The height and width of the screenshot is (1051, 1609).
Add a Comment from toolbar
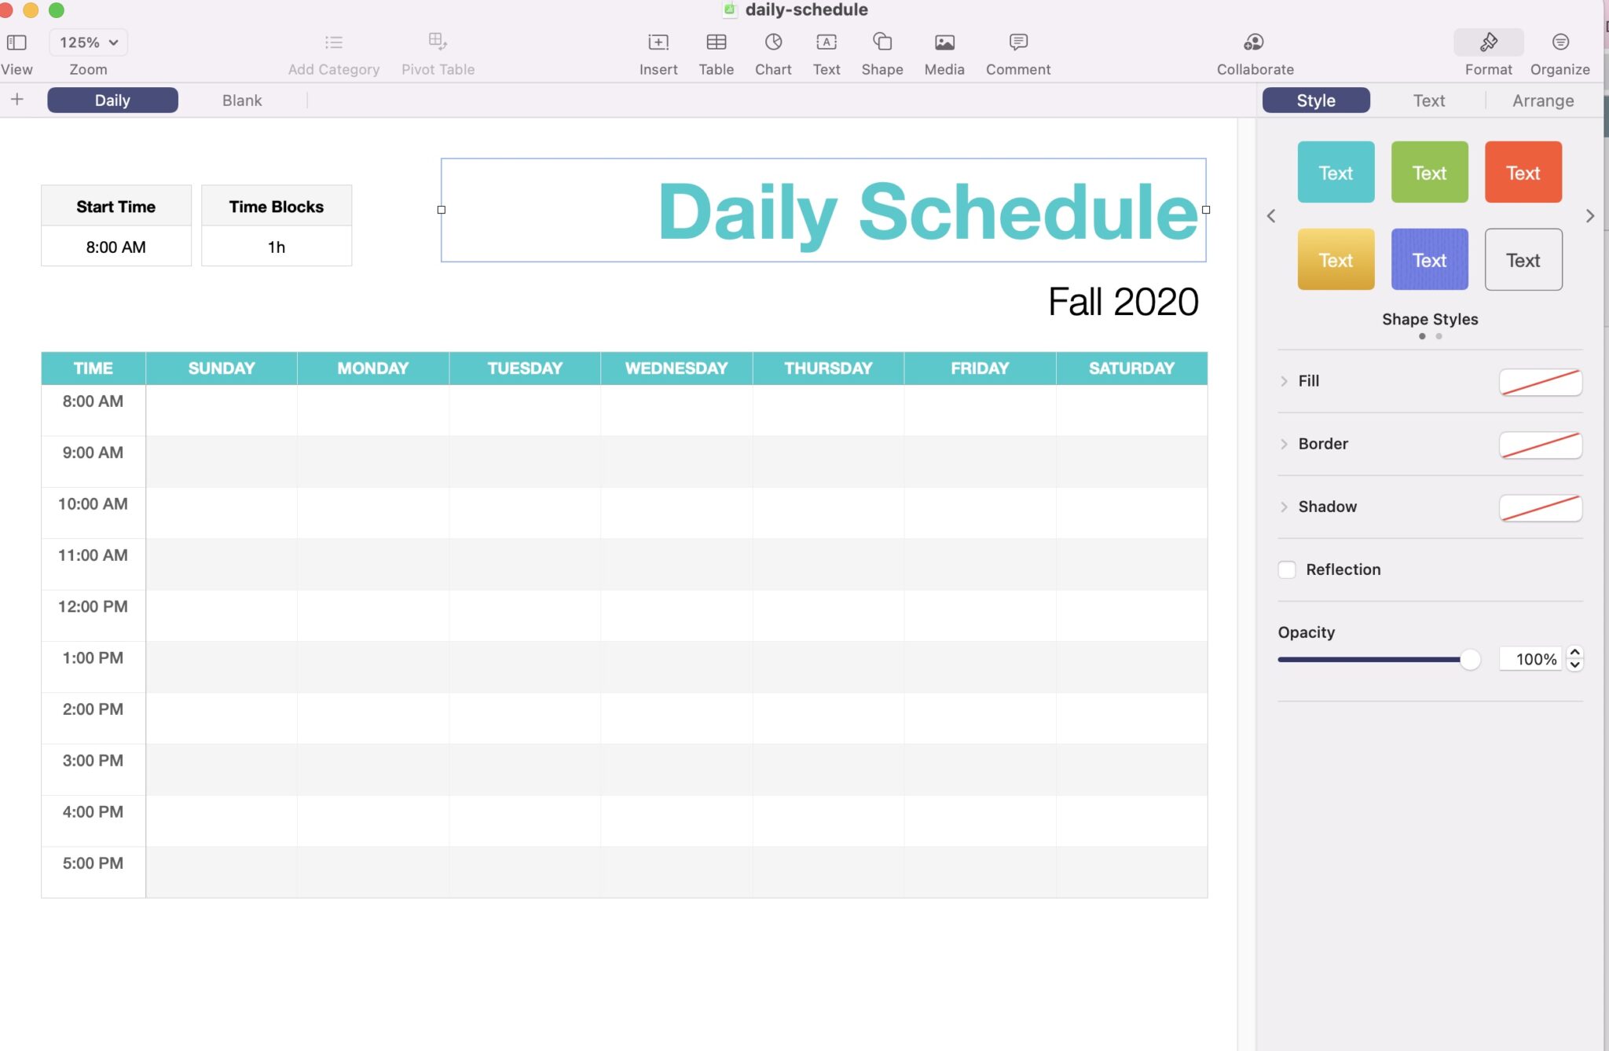[1018, 42]
